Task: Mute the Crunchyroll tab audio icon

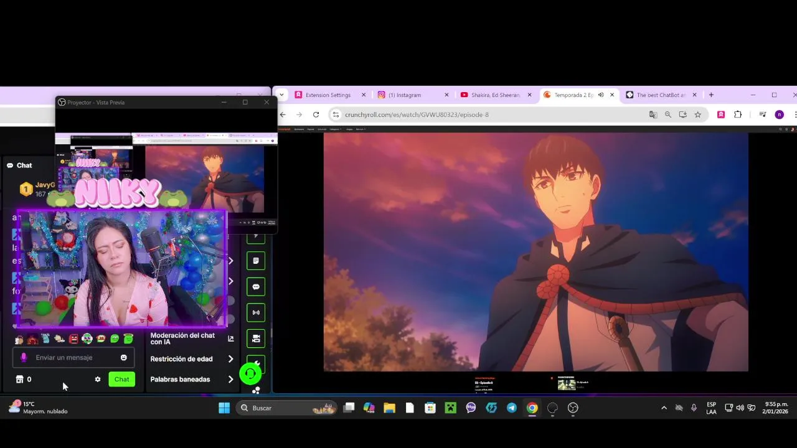Action: click(x=601, y=95)
